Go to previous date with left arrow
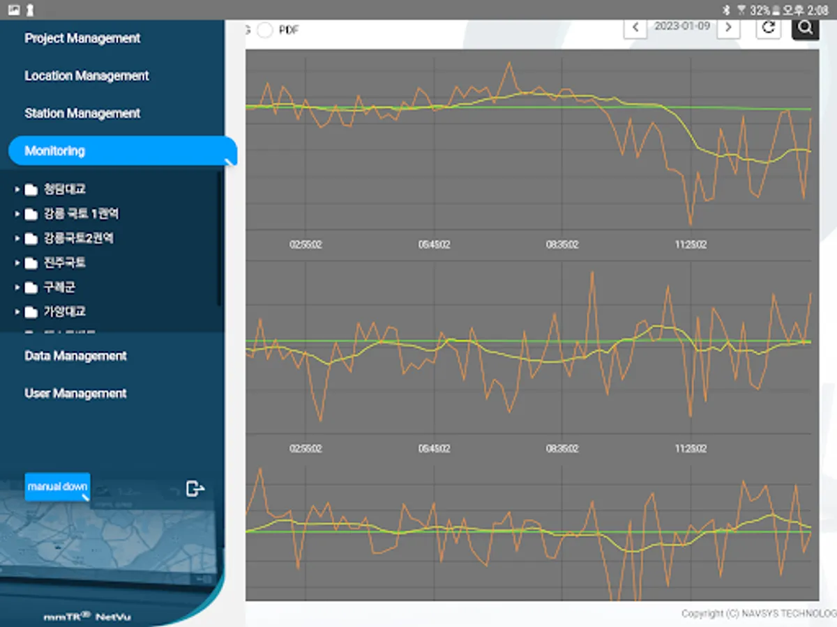The image size is (837, 627). pyautogui.click(x=635, y=28)
